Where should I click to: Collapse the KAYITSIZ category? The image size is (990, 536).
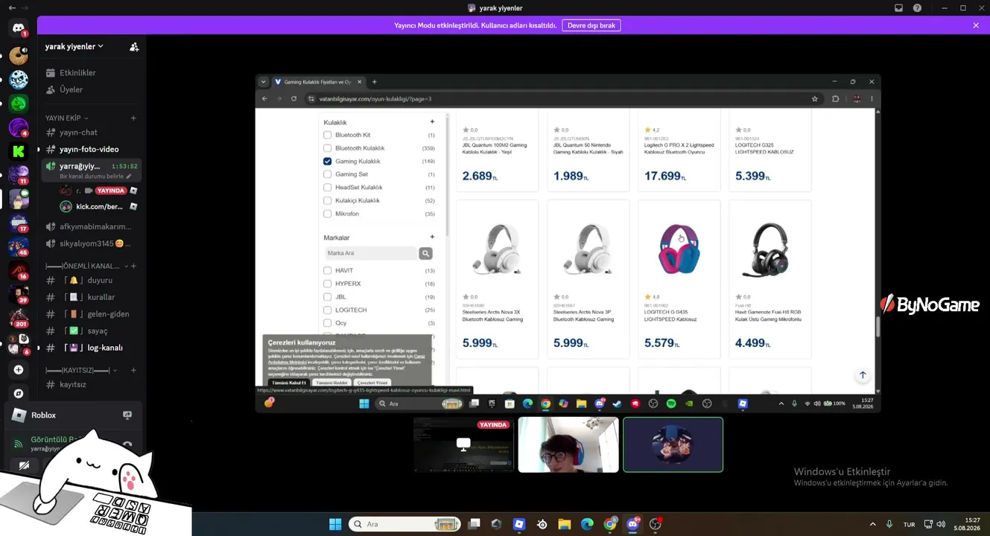tap(81, 371)
